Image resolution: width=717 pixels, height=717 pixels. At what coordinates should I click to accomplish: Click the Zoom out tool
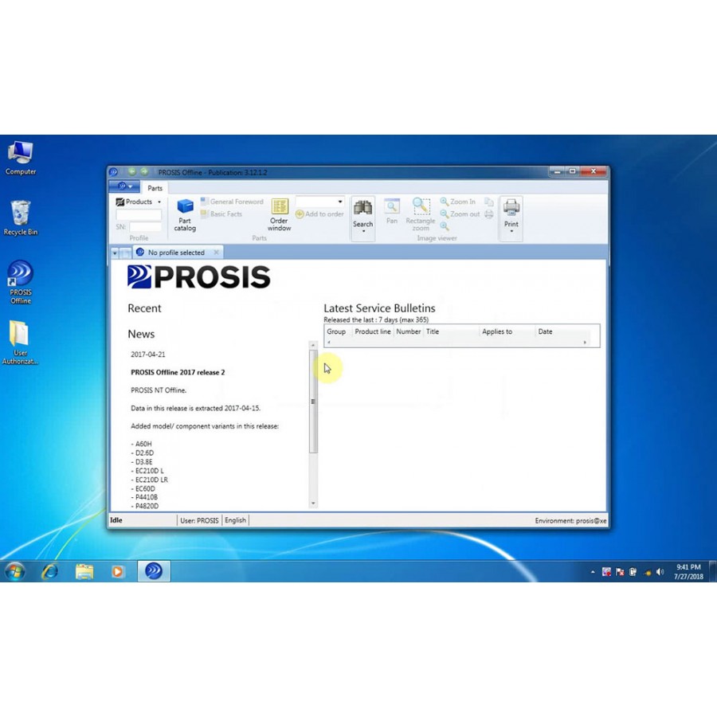pos(460,214)
